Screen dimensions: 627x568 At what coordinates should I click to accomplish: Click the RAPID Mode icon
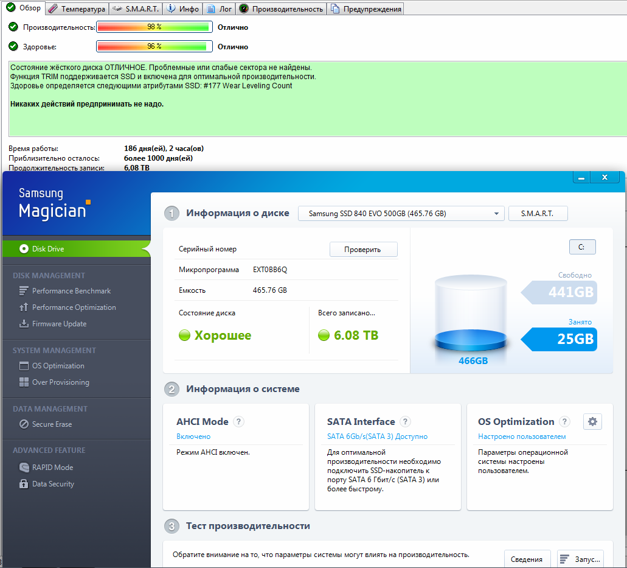tap(24, 468)
